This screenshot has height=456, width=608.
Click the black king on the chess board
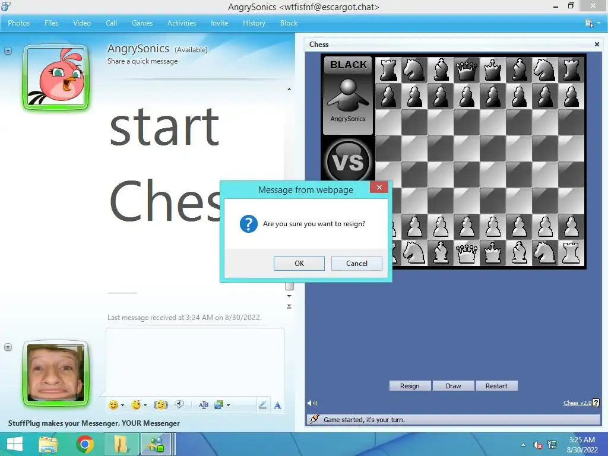(x=492, y=70)
